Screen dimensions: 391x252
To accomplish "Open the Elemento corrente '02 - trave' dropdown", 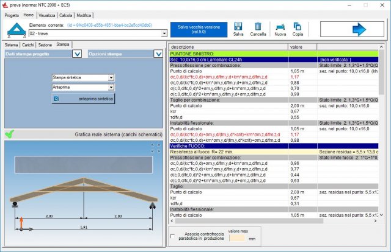I will (164, 33).
